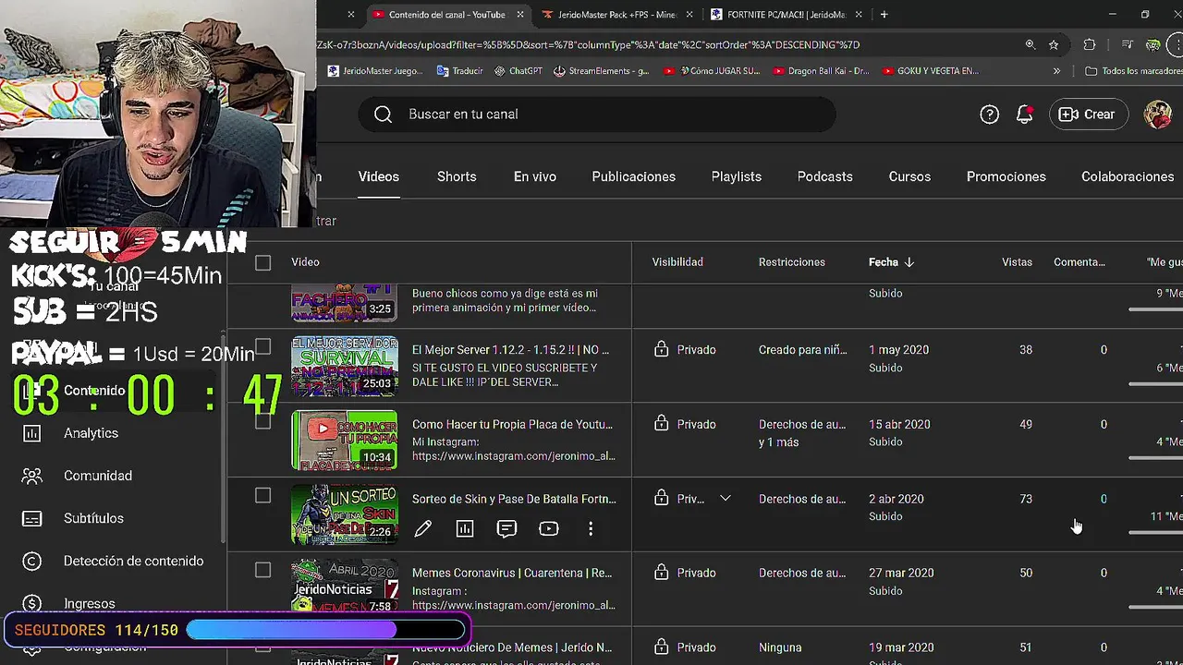
Task: Open the StreamElements bookmark
Action: [601, 70]
